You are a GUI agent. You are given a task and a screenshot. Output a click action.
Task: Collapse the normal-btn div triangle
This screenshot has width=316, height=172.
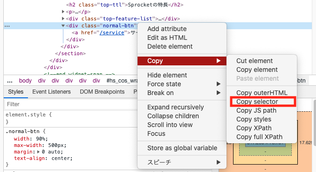tap(63, 25)
